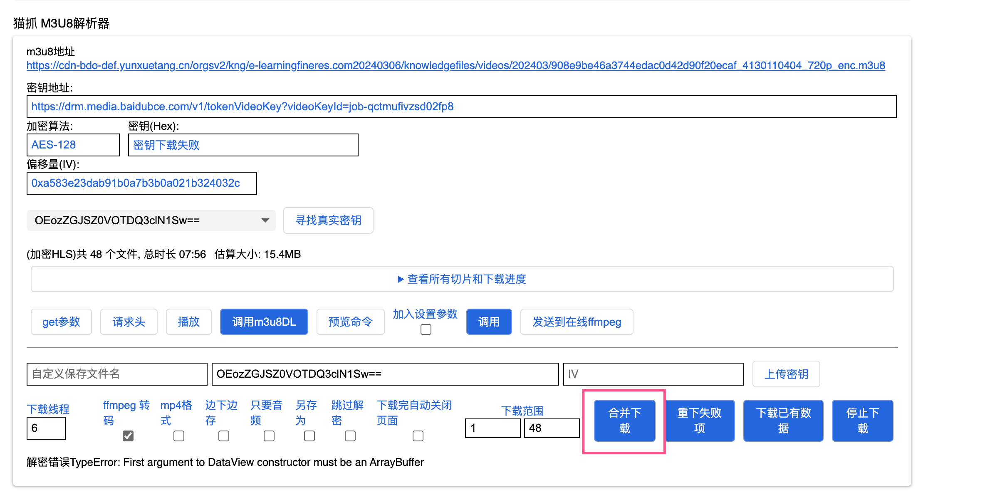
Task: Tick the 只要音频 checkbox
Action: tap(269, 436)
